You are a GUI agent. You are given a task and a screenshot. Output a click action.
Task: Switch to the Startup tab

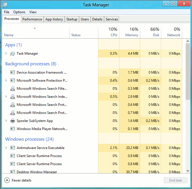[72, 19]
